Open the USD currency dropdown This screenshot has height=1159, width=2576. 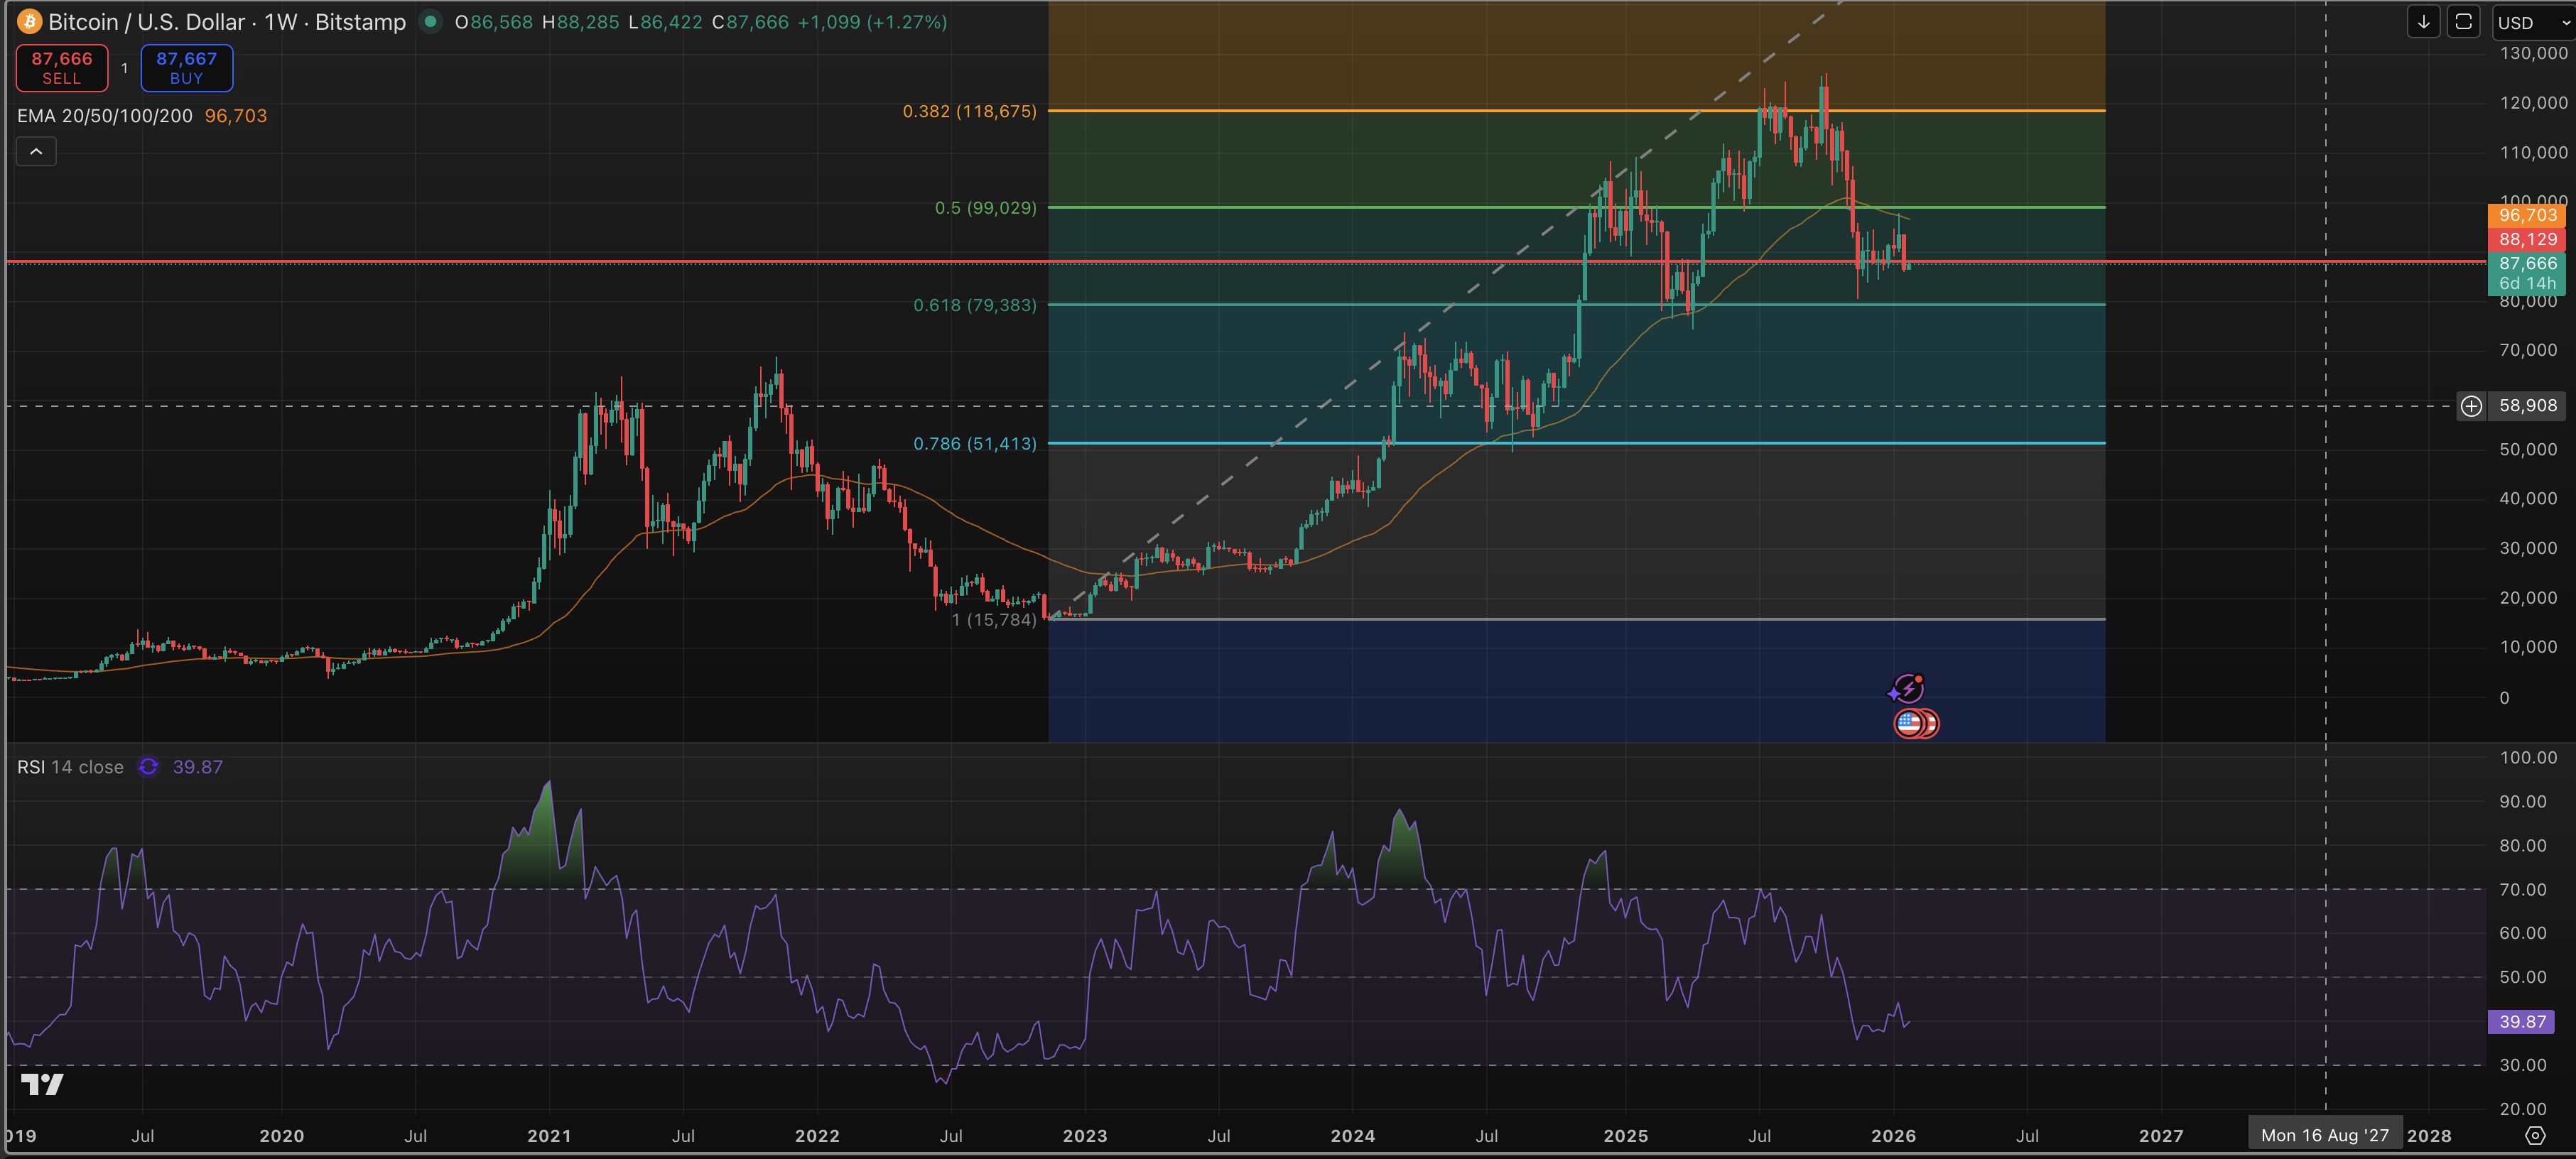tap(2531, 22)
